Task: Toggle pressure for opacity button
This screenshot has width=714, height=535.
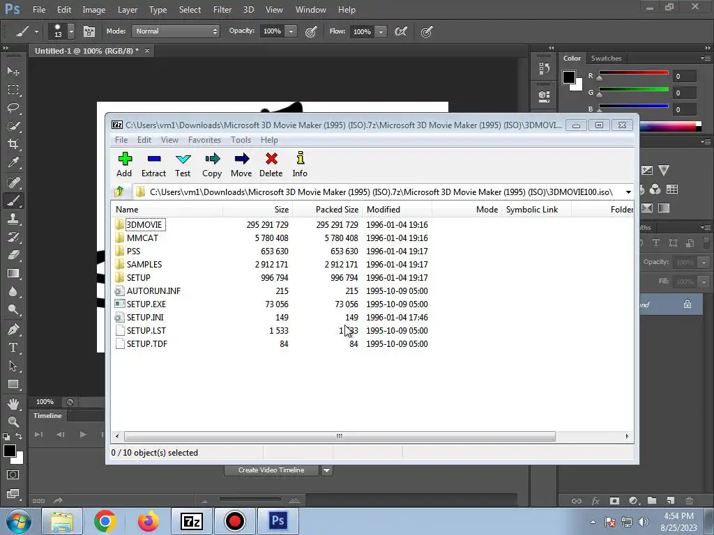Action: pos(312,31)
